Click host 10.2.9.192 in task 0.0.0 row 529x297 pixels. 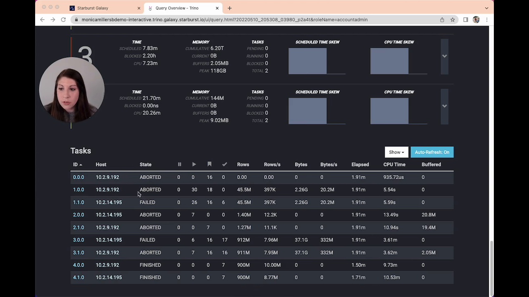pyautogui.click(x=107, y=177)
